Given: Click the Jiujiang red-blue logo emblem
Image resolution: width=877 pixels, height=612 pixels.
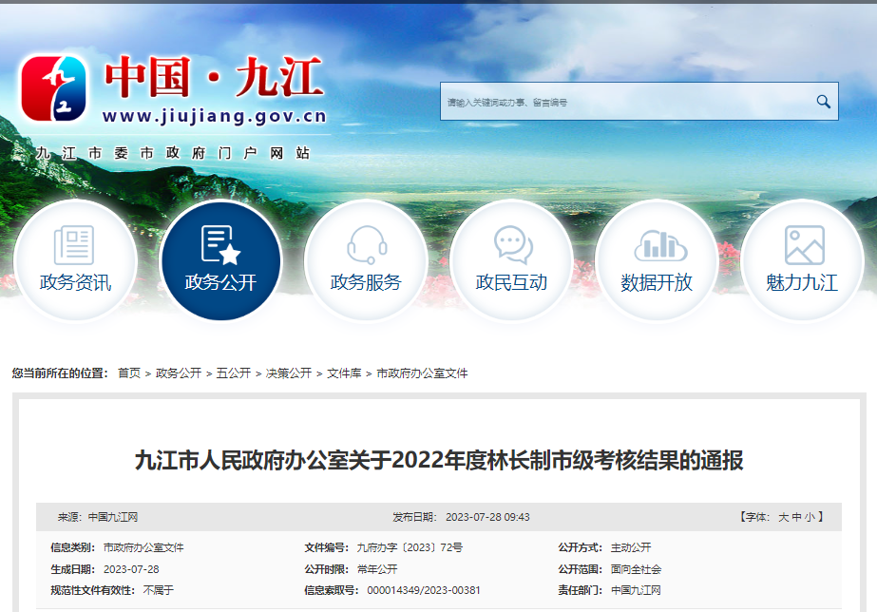Looking at the screenshot, I should point(54,88).
